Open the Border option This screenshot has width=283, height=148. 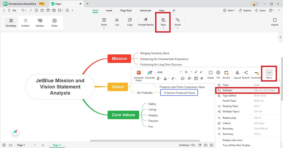pyautogui.click(x=226, y=75)
